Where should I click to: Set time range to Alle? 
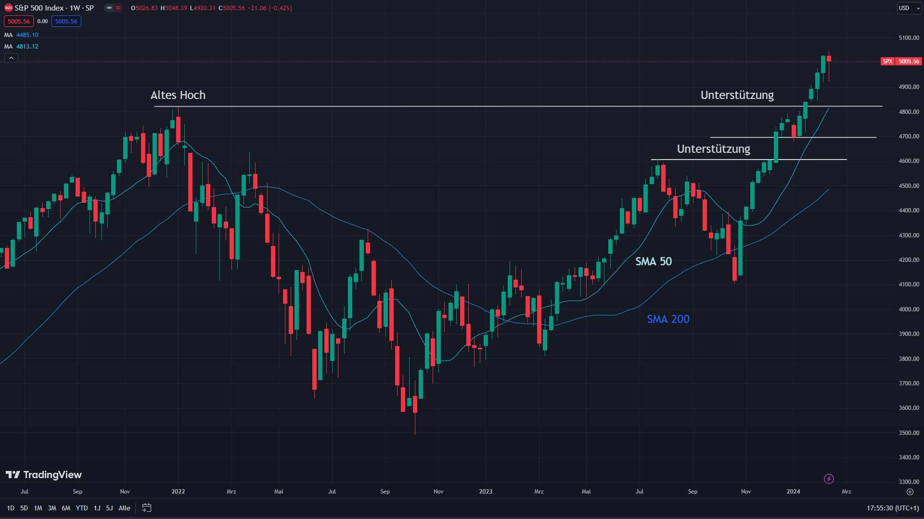point(124,508)
